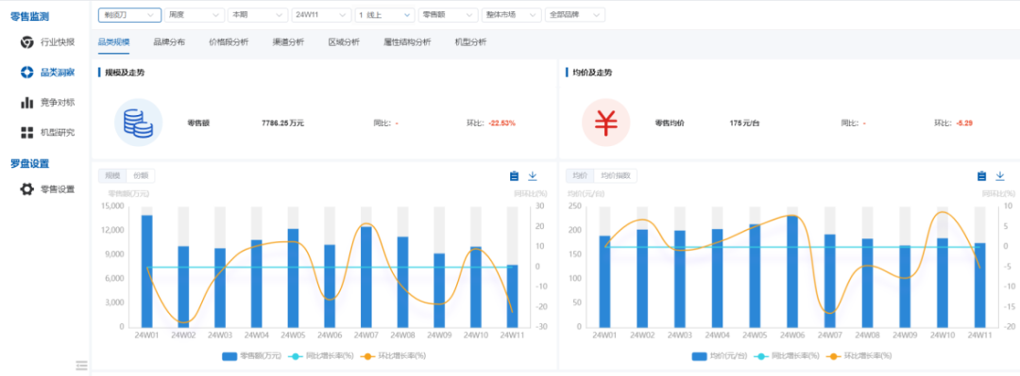Expand the 整体市场 dropdown

(x=512, y=14)
